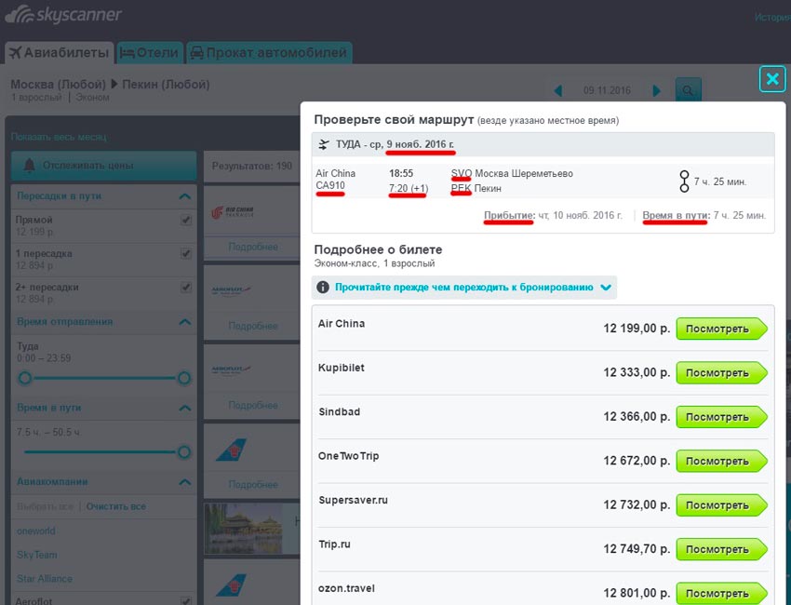This screenshot has height=605, width=791.
Task: Click the date field 09.11.2016
Action: pos(607,90)
